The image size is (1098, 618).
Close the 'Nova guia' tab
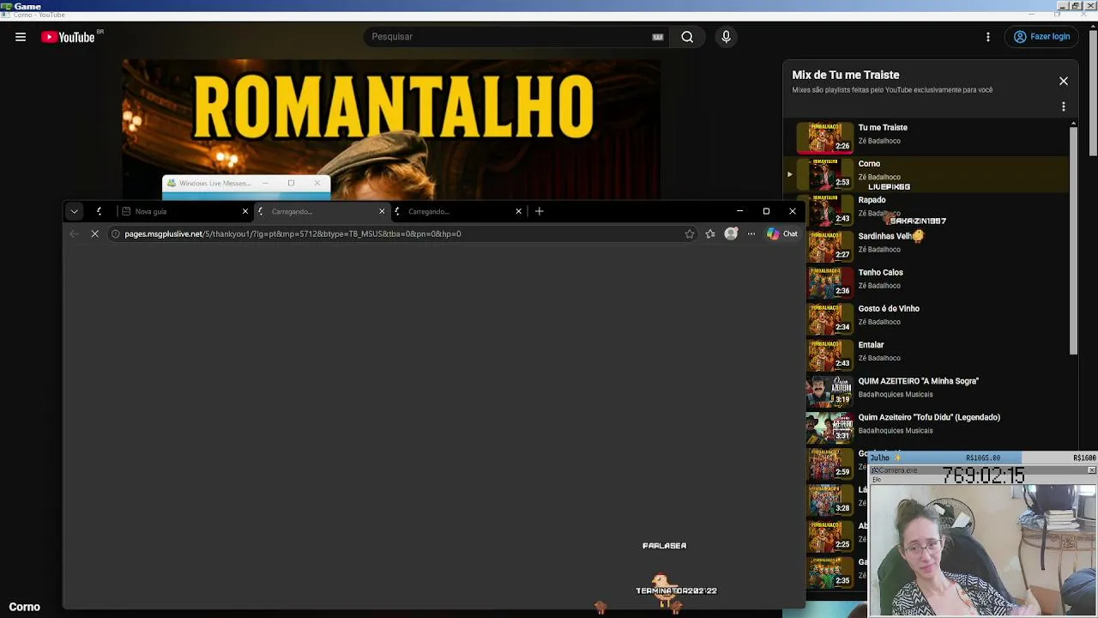pos(245,211)
